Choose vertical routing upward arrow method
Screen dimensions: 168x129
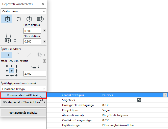point(18,55)
